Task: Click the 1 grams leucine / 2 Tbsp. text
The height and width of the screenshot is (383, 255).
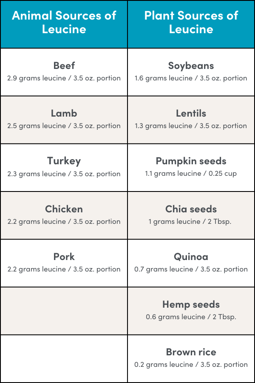Action: 191,221
